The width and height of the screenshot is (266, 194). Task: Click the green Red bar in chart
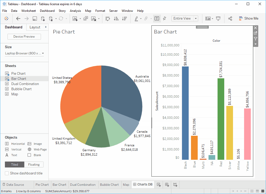point(221,119)
